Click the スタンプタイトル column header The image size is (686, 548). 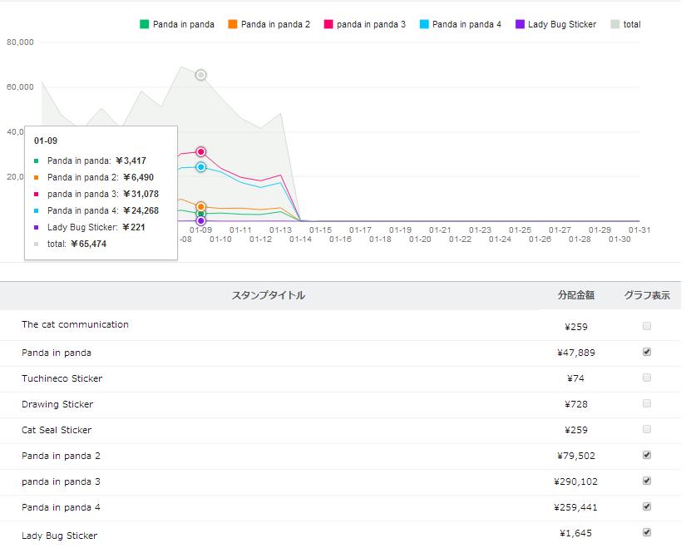coord(269,295)
